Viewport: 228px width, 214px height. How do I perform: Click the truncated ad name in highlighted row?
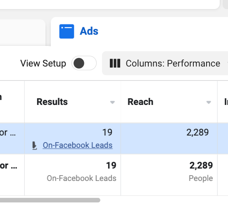click(8, 133)
